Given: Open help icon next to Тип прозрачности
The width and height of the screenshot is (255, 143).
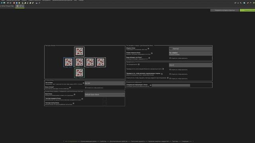Looking at the screenshot, I should (139, 64).
